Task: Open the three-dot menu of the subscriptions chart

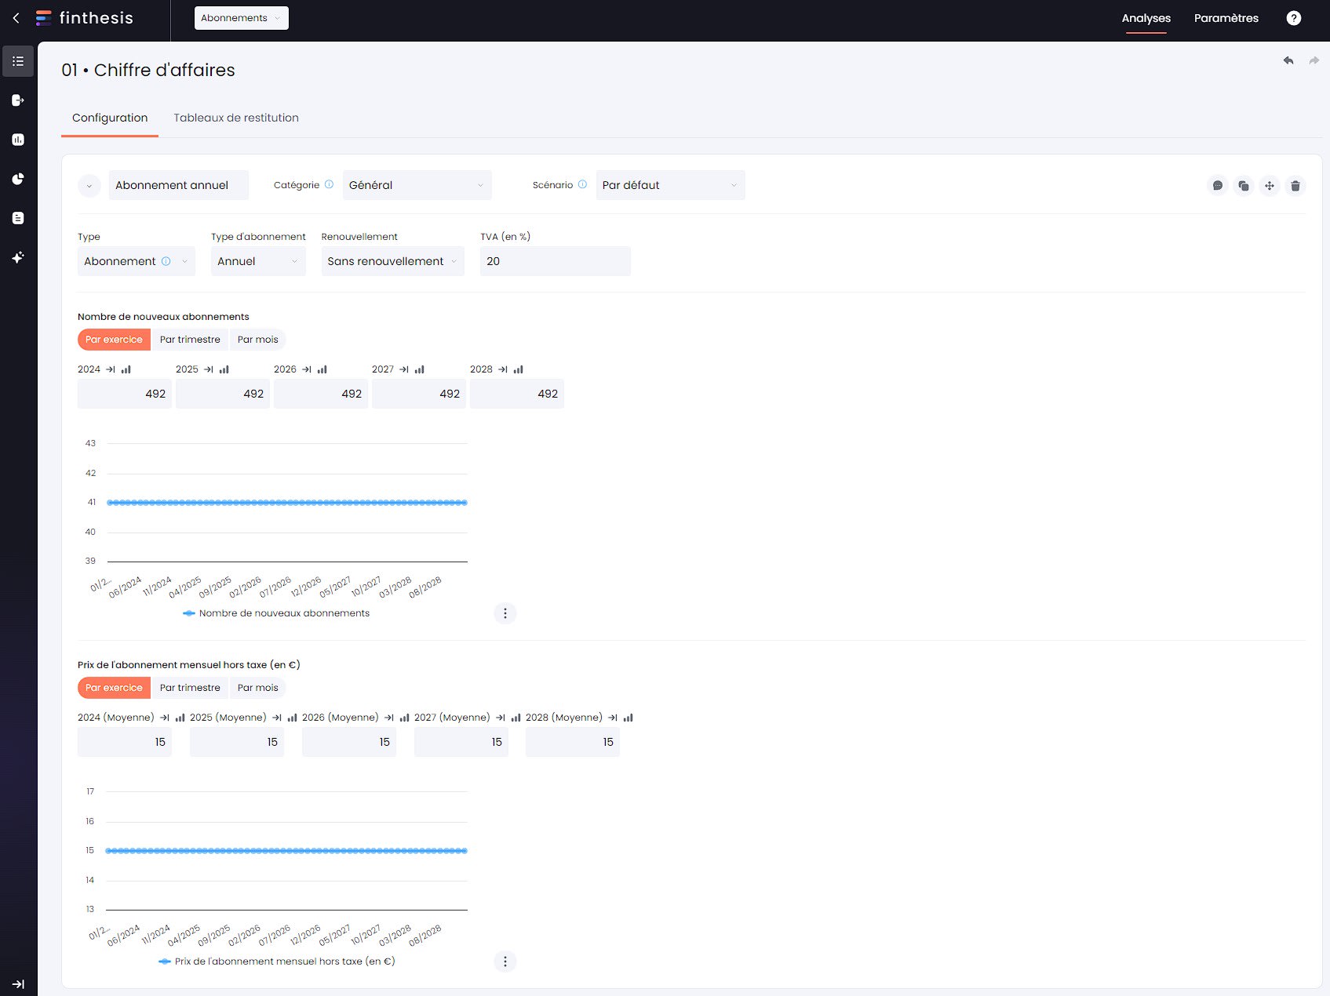Action: [505, 613]
